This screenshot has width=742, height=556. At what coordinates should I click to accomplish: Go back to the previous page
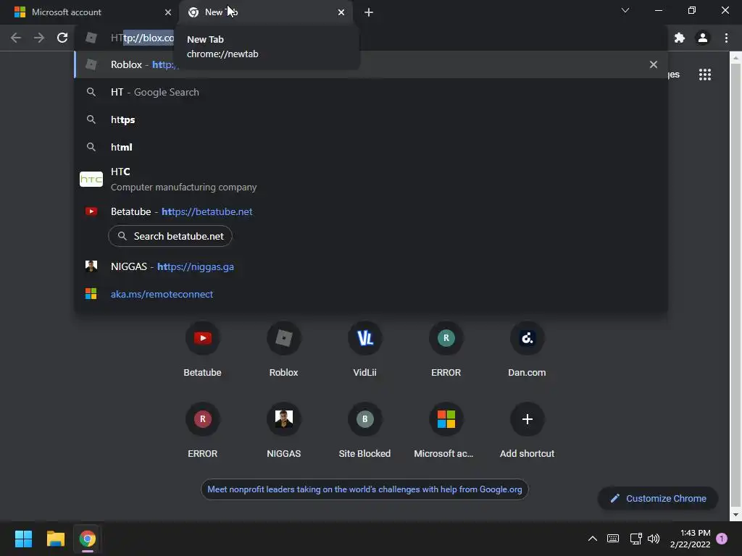(16, 38)
